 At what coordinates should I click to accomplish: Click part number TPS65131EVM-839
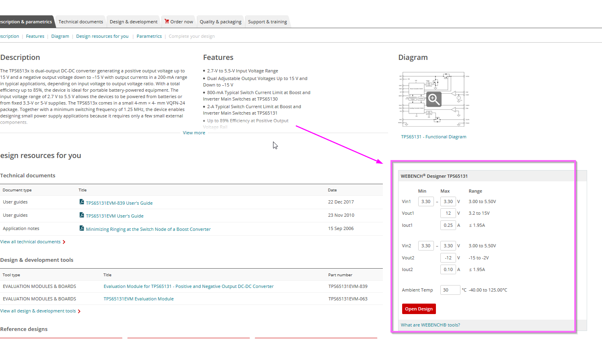click(x=348, y=286)
